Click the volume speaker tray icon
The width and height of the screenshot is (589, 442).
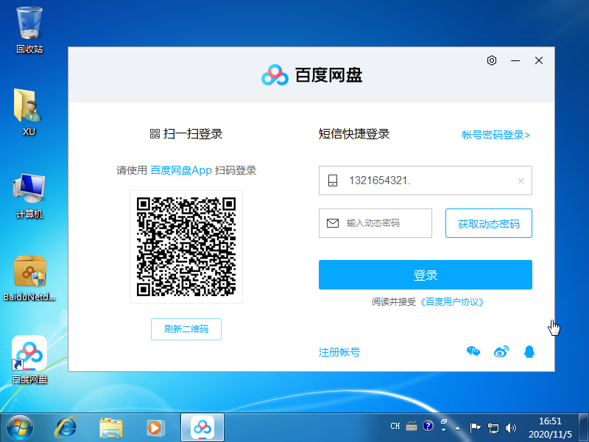[511, 427]
